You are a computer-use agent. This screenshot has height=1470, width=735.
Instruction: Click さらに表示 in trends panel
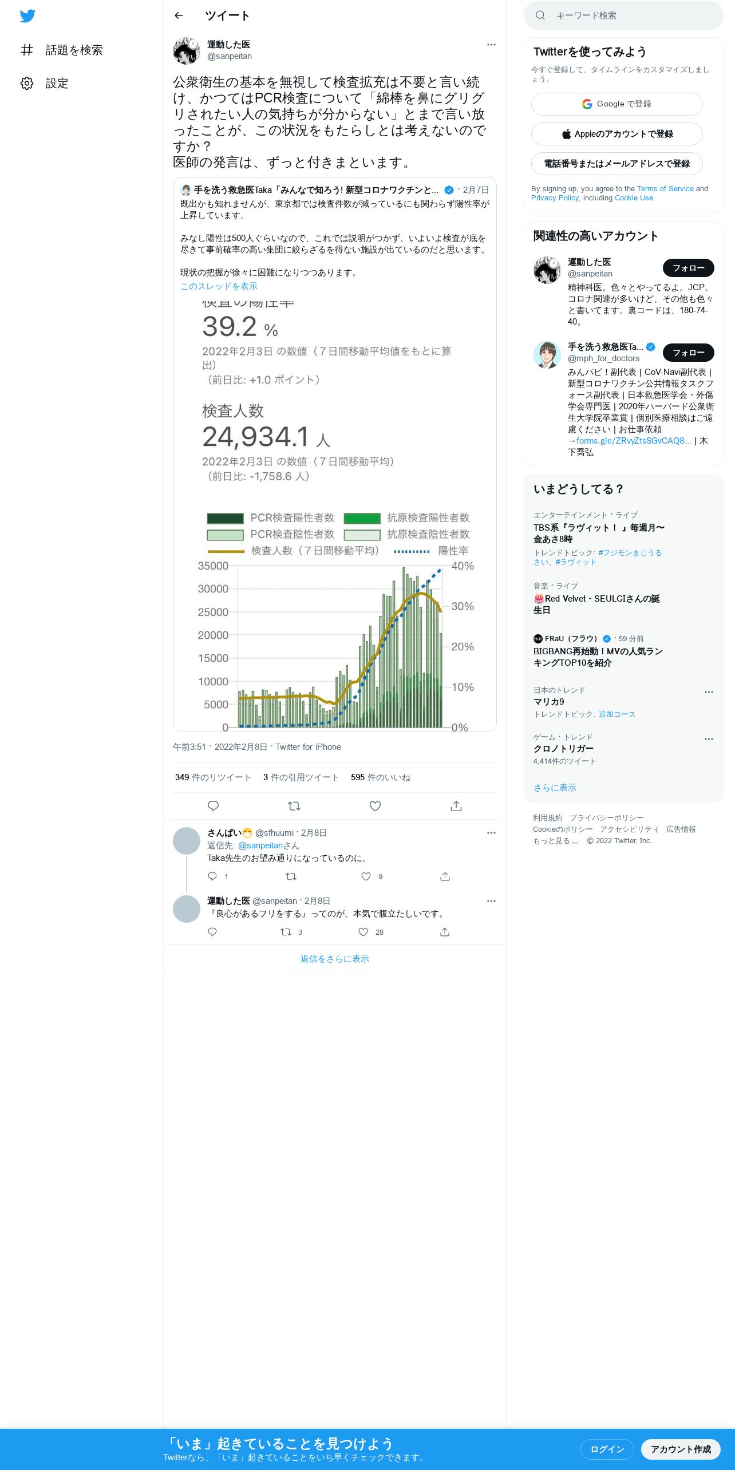point(555,788)
